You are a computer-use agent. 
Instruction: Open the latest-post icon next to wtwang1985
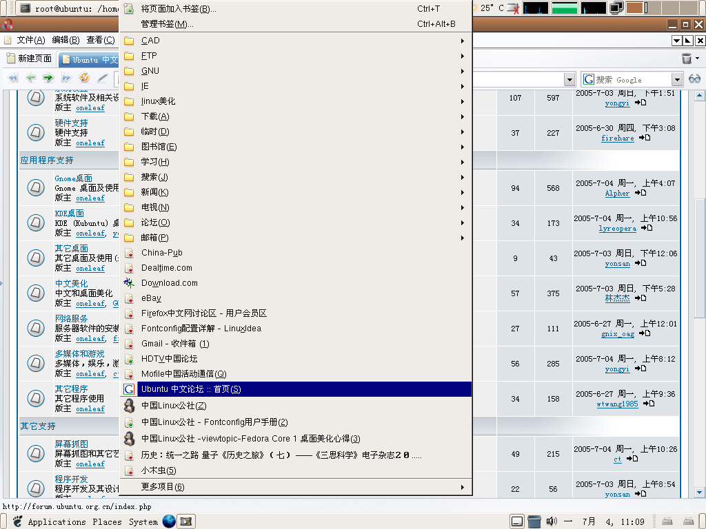pyautogui.click(x=649, y=403)
